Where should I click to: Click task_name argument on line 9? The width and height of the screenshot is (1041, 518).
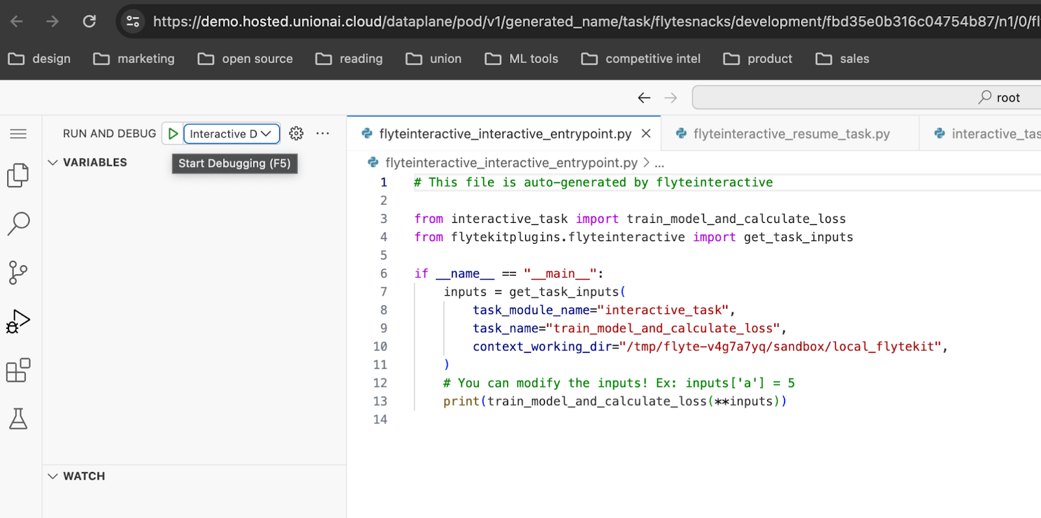pos(506,328)
